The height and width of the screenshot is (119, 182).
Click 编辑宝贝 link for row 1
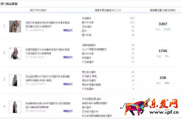pos(68,30)
